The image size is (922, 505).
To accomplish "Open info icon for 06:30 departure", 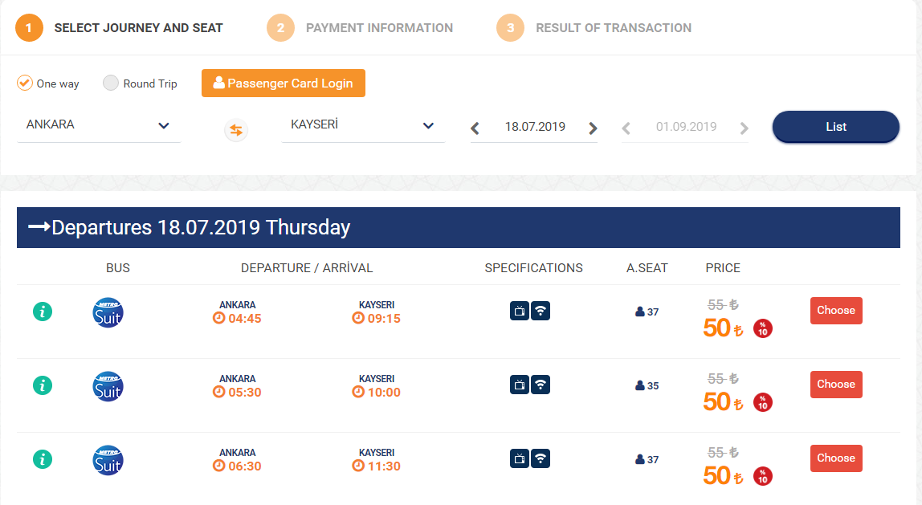I will tap(43, 459).
